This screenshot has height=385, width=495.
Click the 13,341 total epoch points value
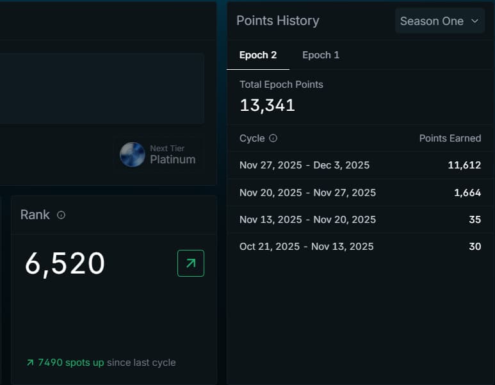pos(267,105)
